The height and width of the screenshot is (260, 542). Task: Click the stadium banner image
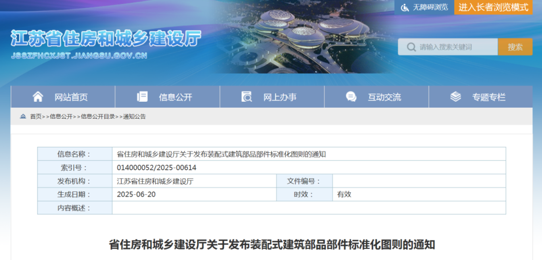click(303, 36)
